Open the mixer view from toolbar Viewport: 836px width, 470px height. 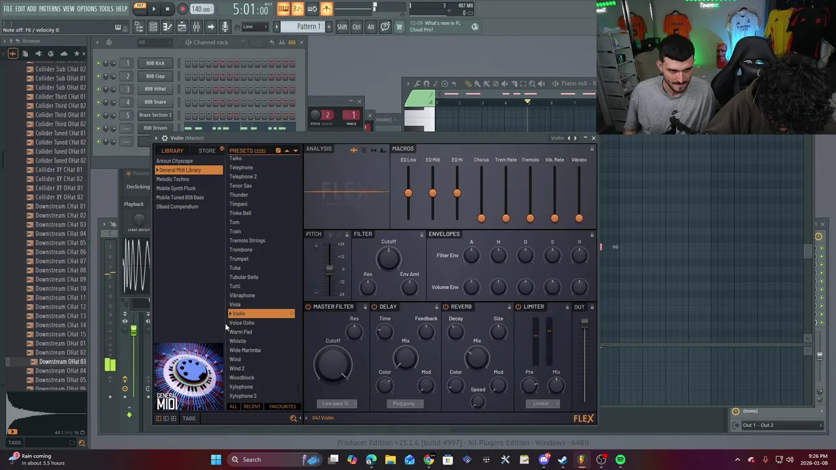point(197,27)
